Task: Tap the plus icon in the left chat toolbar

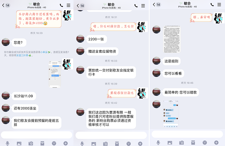Action: 66,143
